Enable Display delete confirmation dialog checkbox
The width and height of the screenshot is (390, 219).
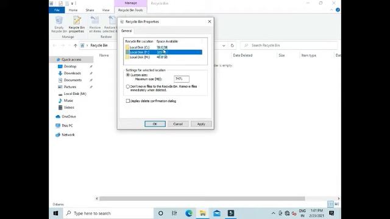pos(128,101)
